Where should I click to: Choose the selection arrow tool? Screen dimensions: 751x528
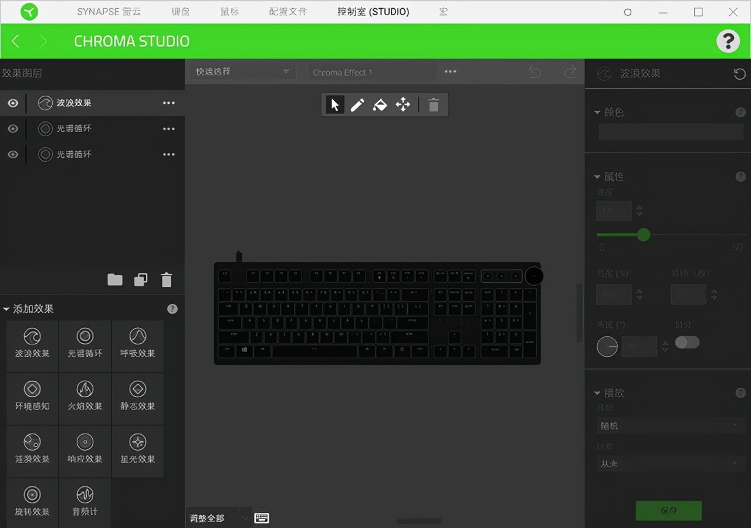coord(335,105)
